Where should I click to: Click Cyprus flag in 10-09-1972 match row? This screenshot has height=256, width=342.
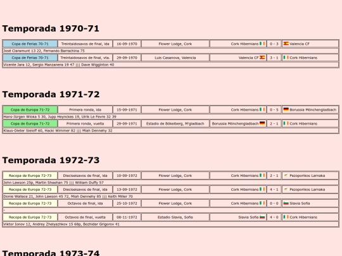point(286,176)
